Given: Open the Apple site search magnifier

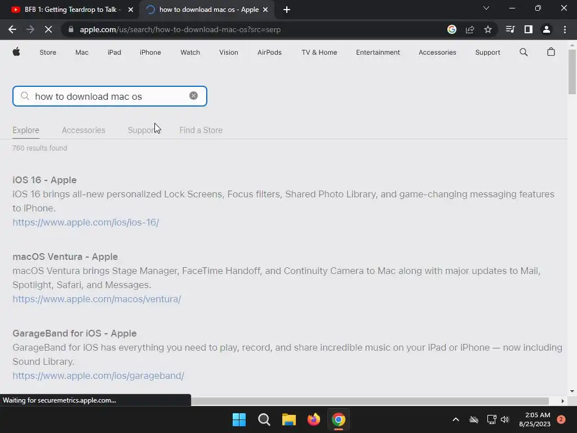Looking at the screenshot, I should pyautogui.click(x=523, y=52).
